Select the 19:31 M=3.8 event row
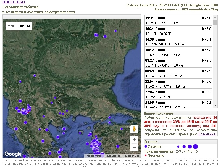This screenshot has width=218, height=167. (178, 31)
